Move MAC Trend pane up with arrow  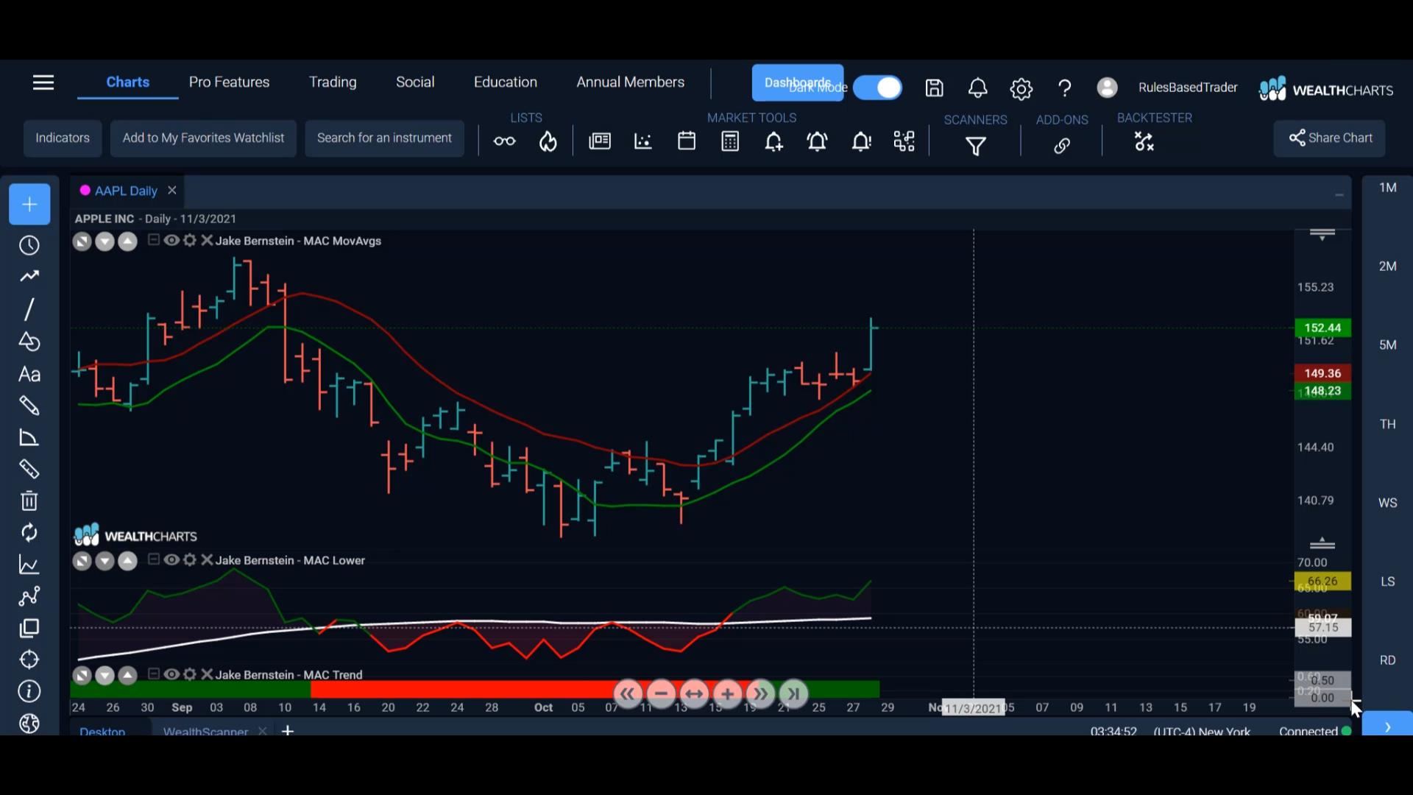[127, 676]
